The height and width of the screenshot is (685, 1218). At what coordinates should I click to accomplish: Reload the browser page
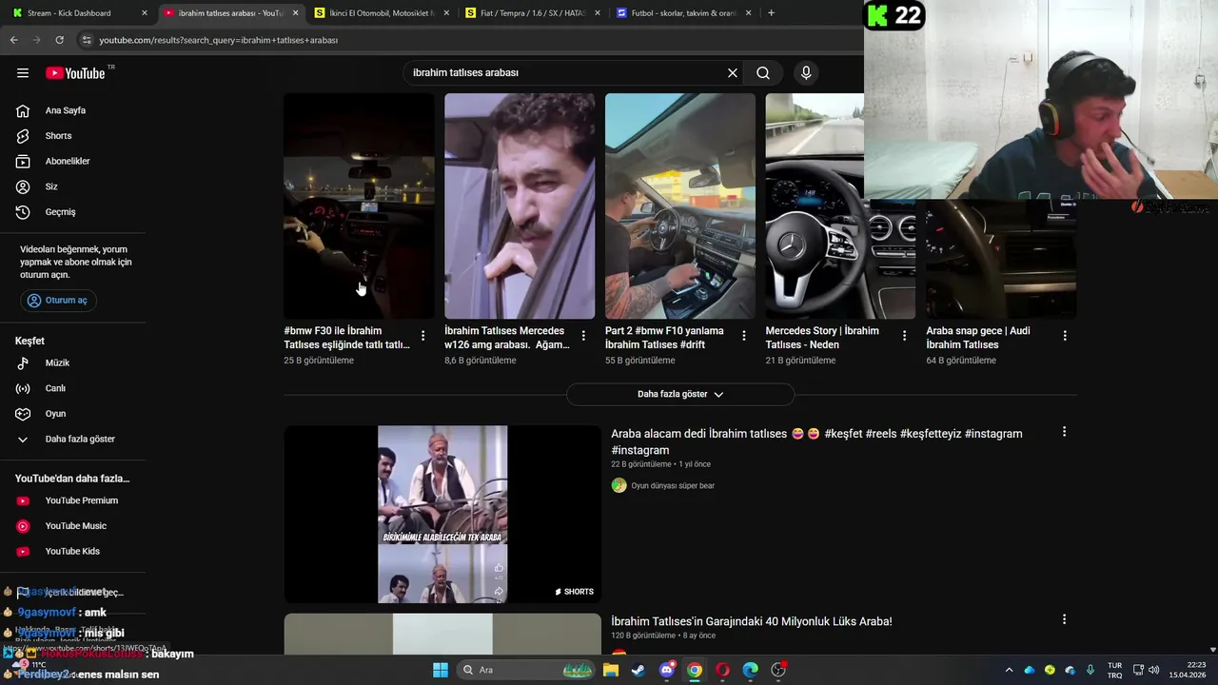coord(59,40)
